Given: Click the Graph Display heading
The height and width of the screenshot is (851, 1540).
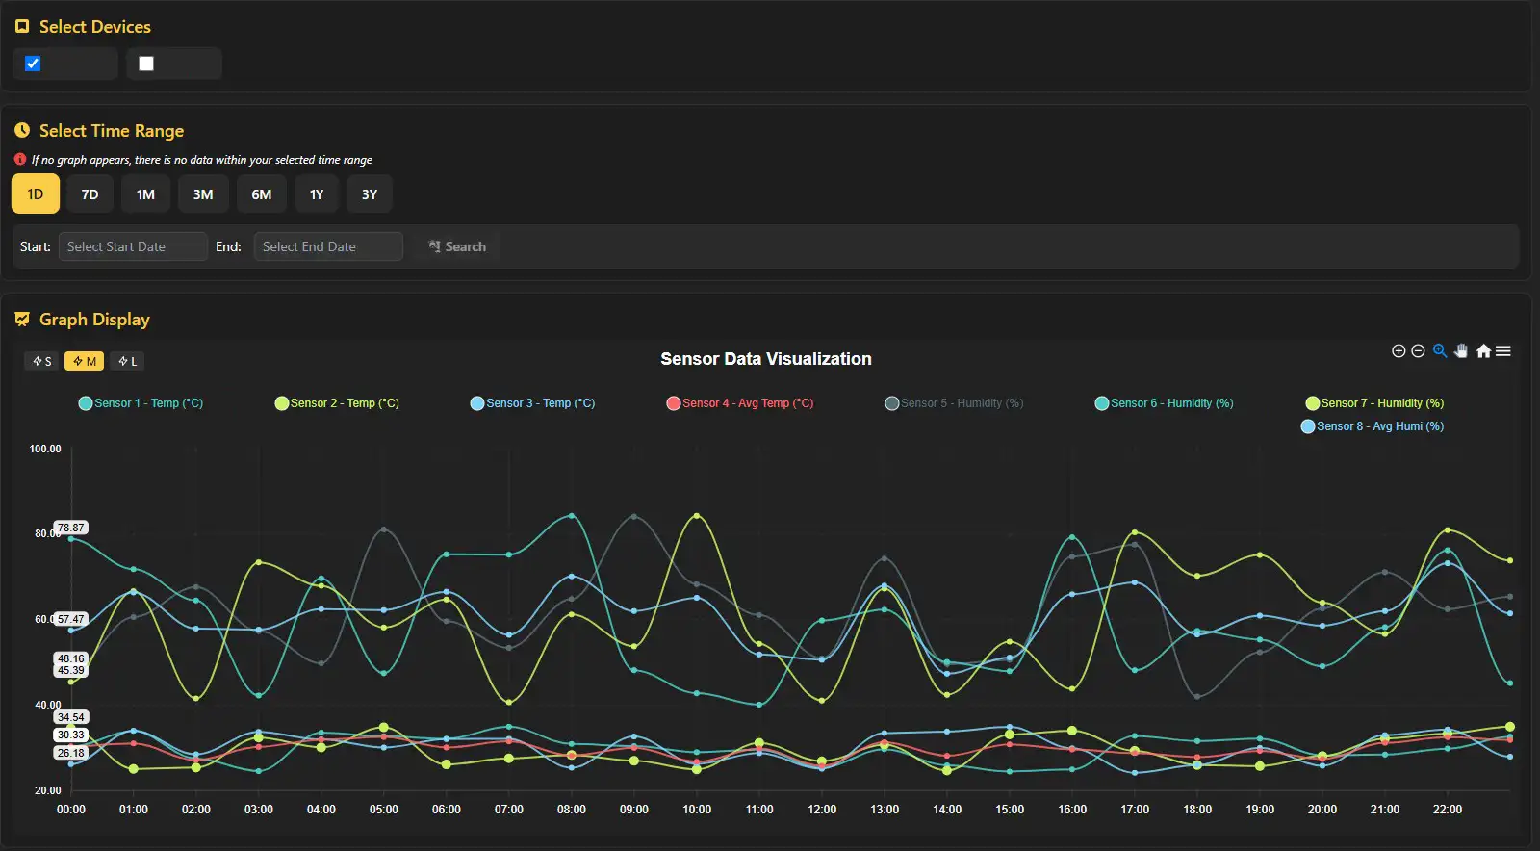Looking at the screenshot, I should click(94, 320).
